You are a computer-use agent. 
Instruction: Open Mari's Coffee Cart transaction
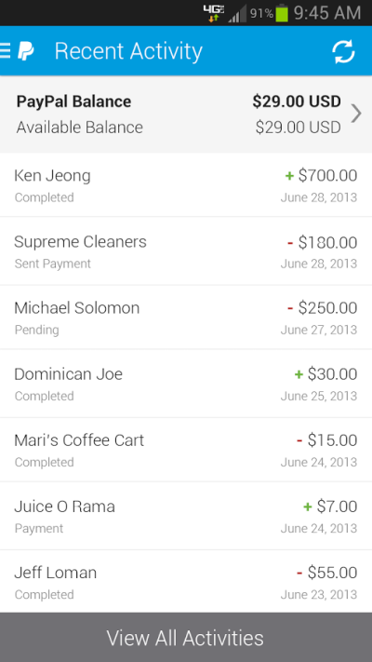pyautogui.click(x=186, y=450)
